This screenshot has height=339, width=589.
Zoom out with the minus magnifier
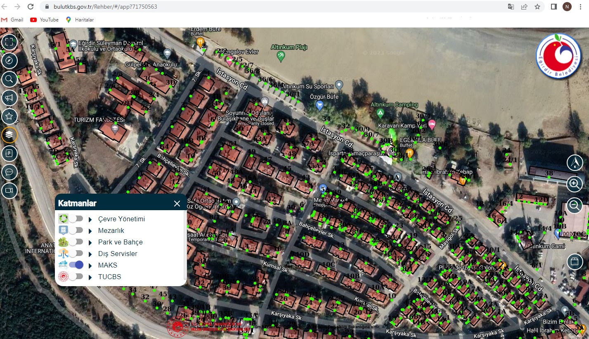click(575, 205)
